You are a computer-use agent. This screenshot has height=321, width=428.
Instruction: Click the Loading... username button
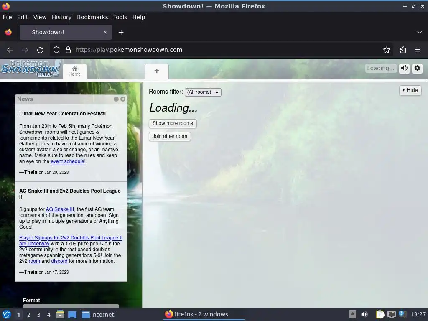click(381, 68)
